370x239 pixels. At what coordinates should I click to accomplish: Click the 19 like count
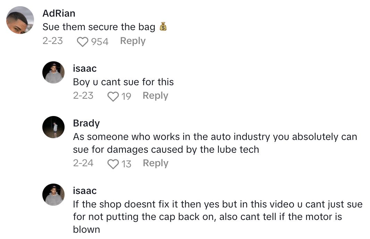pyautogui.click(x=126, y=96)
